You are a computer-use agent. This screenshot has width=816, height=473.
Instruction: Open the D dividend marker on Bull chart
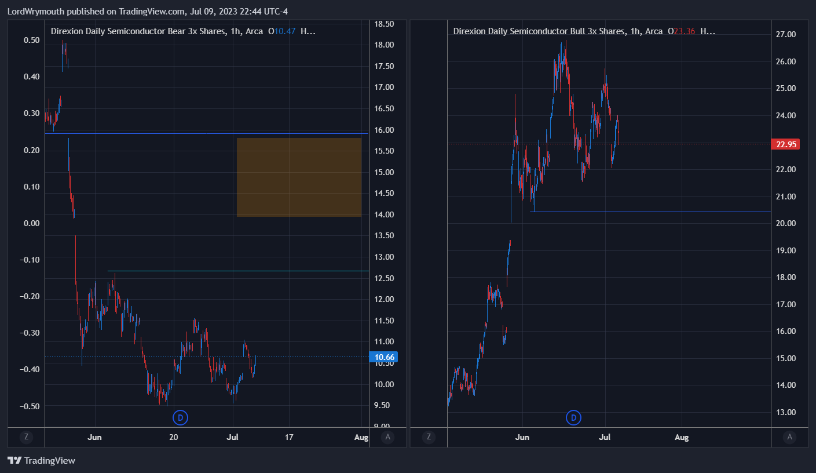click(573, 417)
